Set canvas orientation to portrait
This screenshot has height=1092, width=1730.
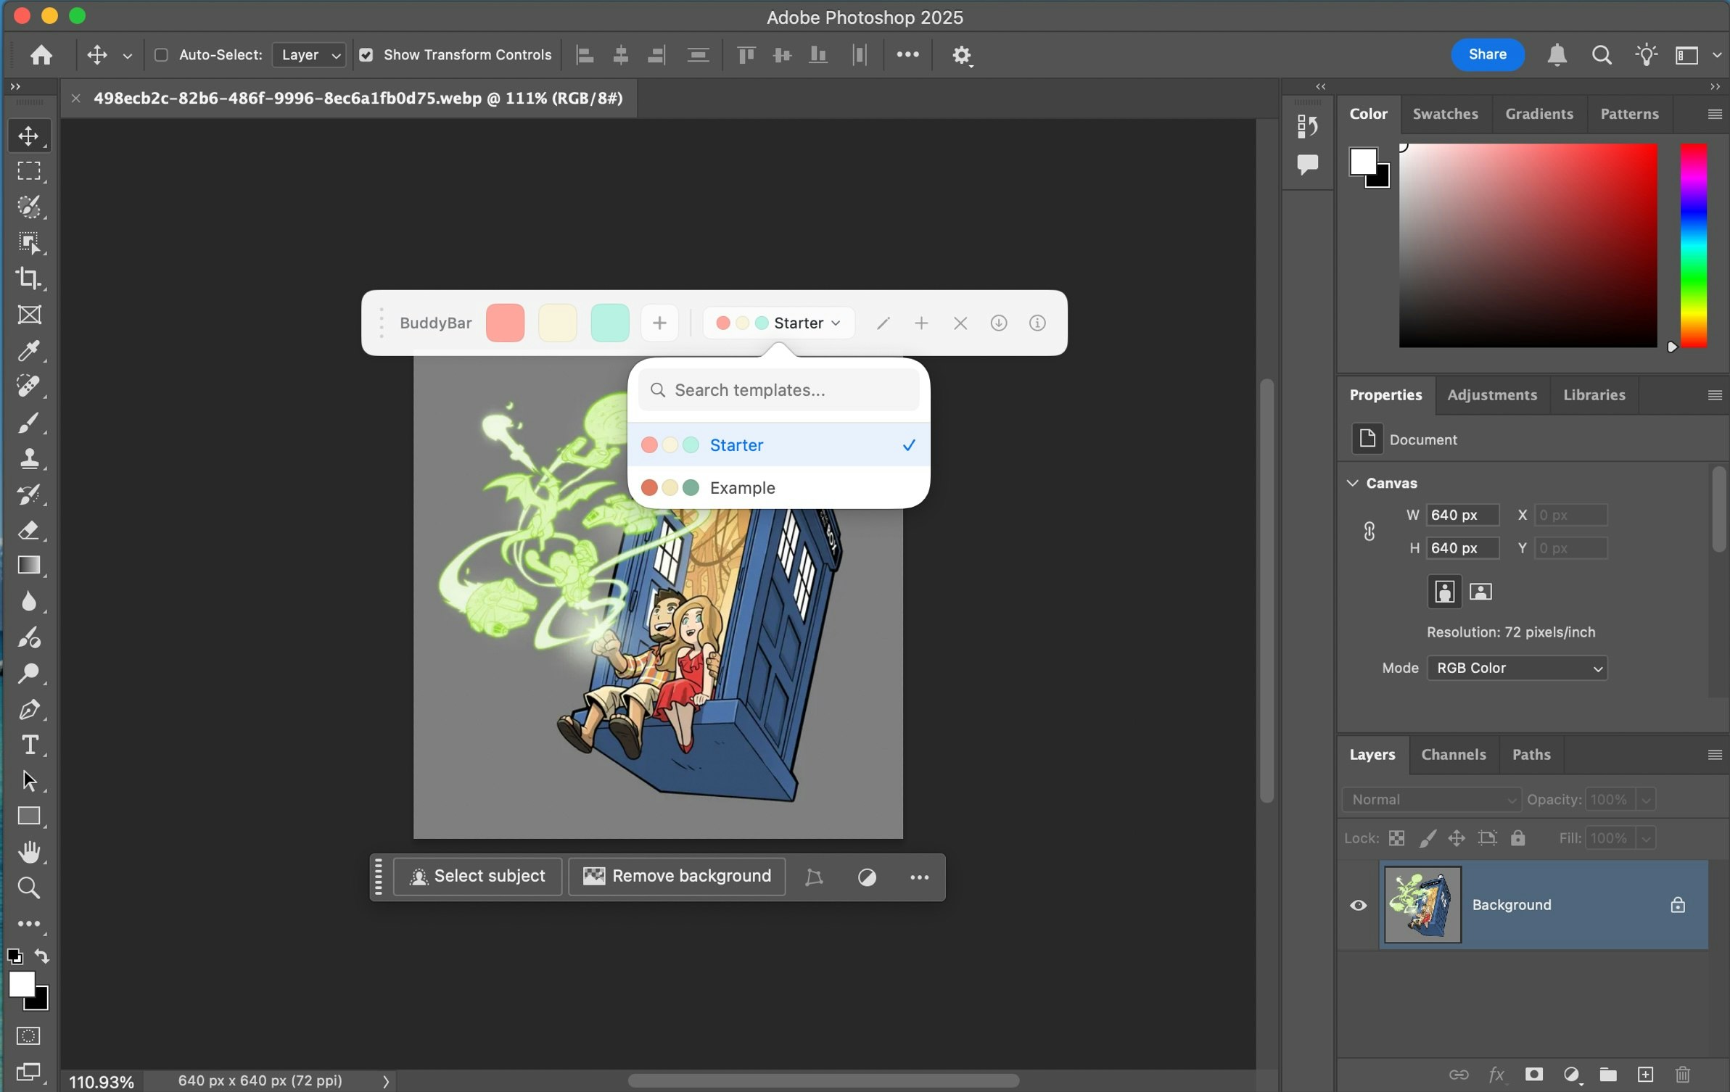(1444, 592)
